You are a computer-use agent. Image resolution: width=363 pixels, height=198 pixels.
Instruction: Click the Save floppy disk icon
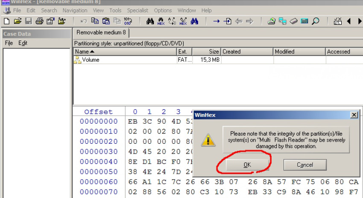pos(29,21)
